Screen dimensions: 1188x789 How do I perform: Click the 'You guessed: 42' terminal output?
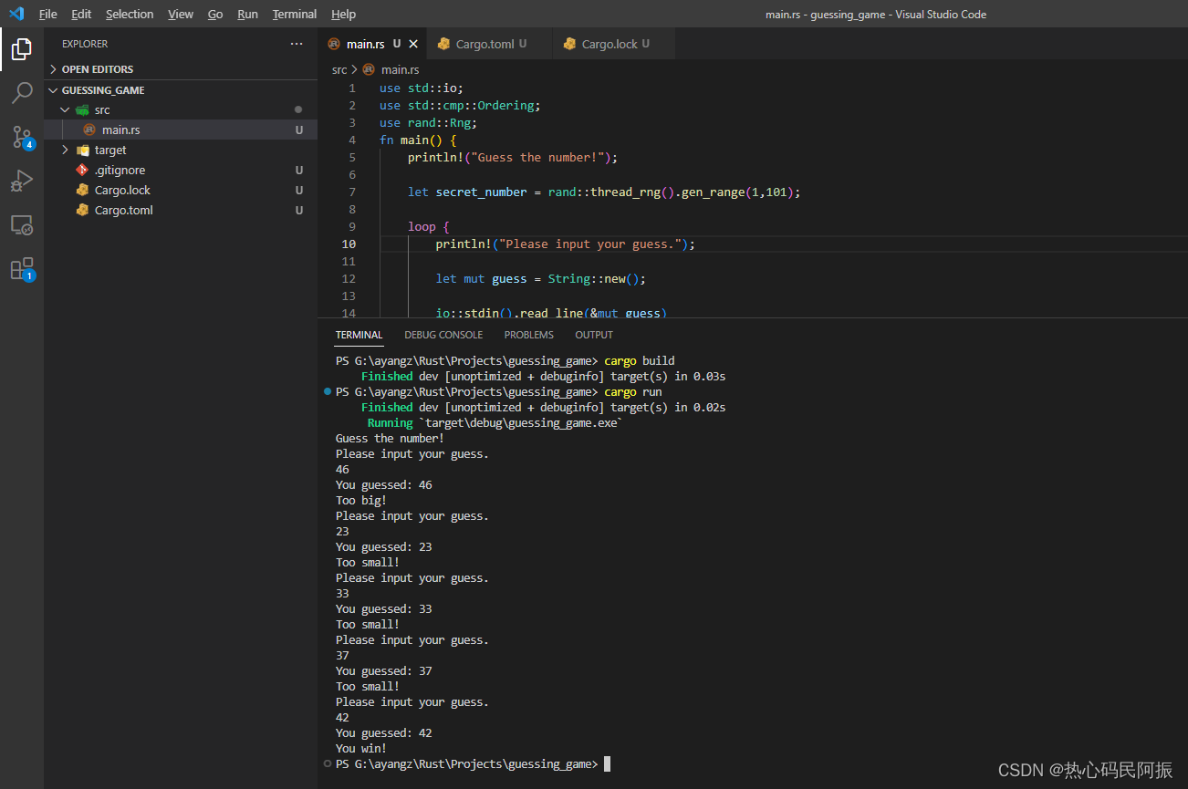pos(384,733)
